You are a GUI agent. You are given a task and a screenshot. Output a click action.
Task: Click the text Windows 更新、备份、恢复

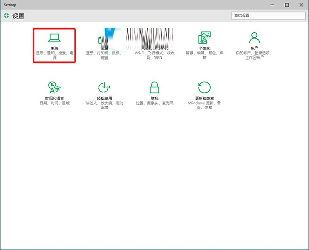204,105
